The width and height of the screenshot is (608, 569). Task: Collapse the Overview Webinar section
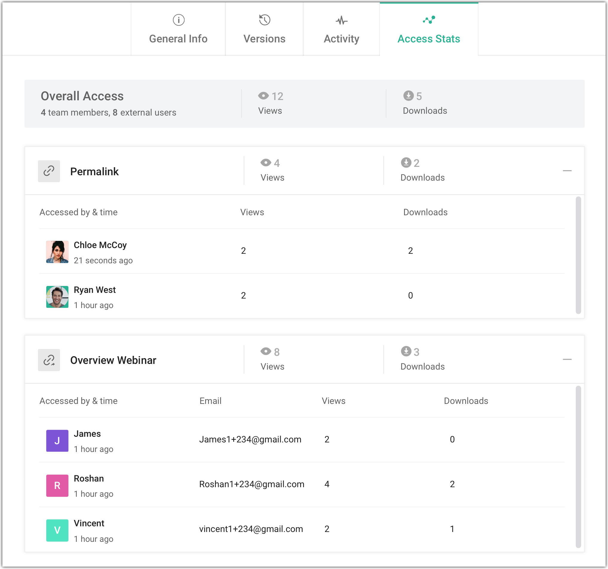[x=567, y=359]
